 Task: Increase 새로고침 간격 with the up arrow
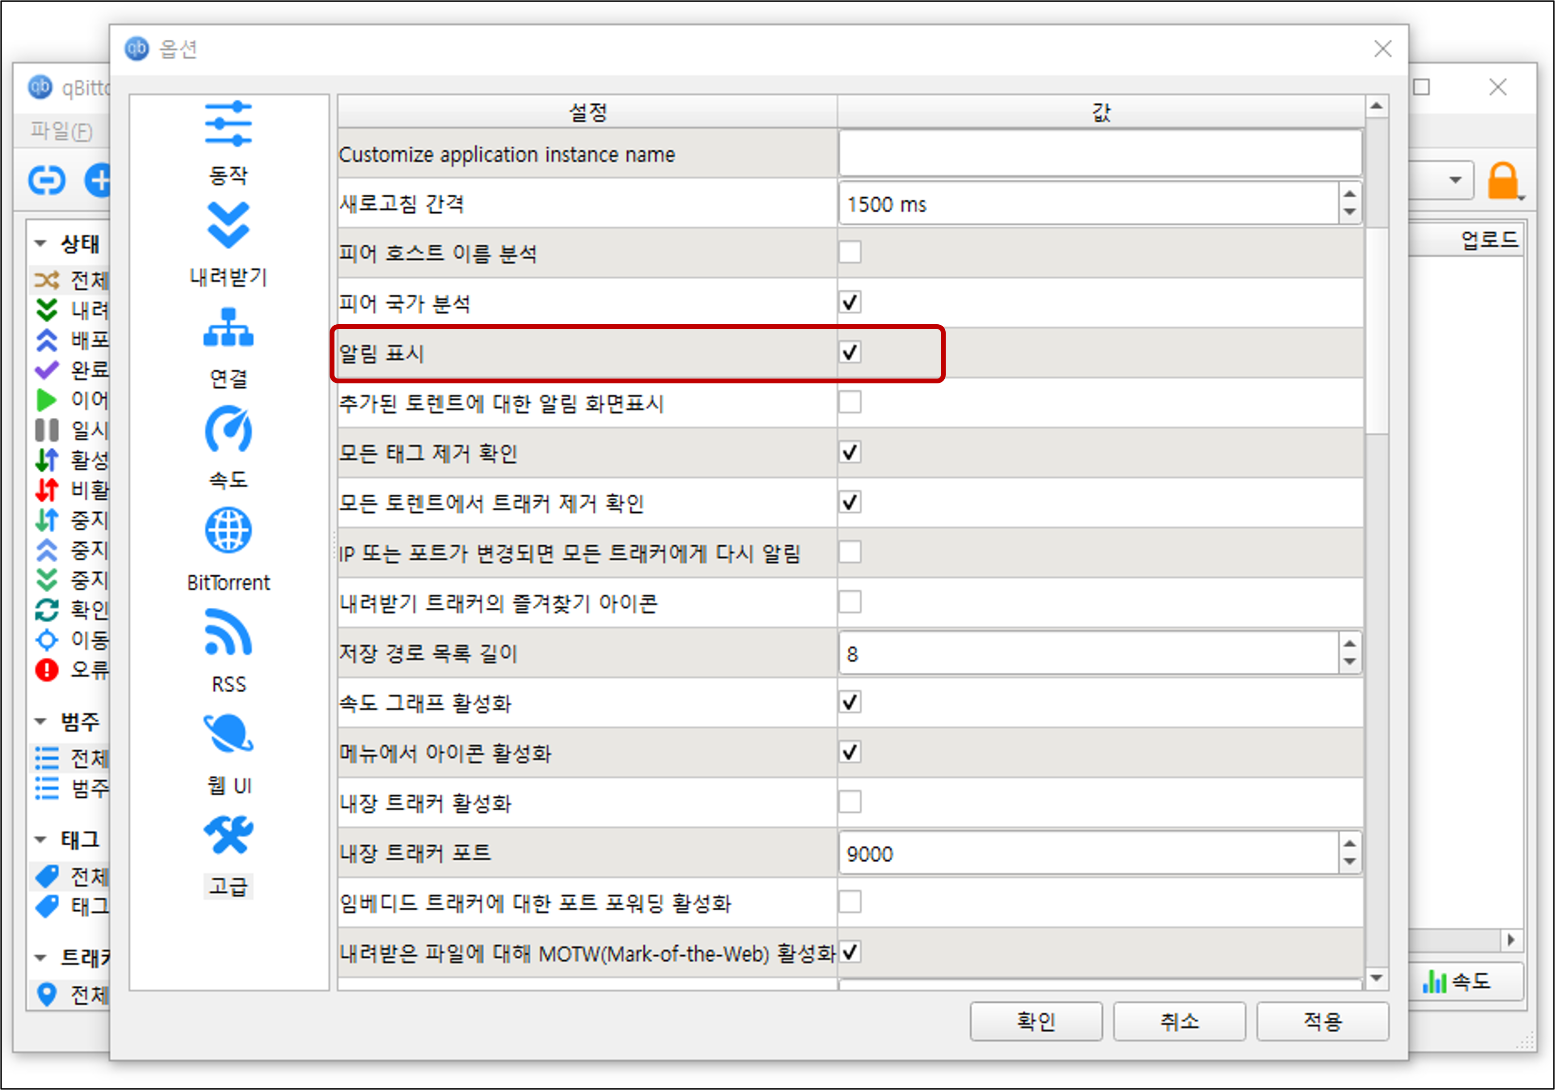point(1349,195)
